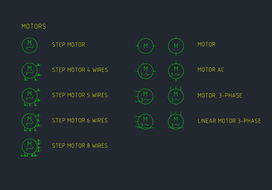Click the plain motor symbol with horizontal terminals

[146, 46]
